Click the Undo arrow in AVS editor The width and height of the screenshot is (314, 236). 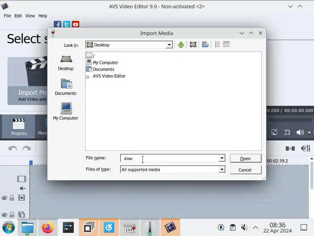pyautogui.click(x=13, y=149)
